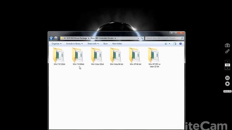Open the Win 7-8 32bit folder

(59, 57)
